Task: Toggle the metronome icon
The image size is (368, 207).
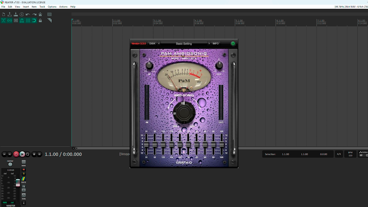Action: pyautogui.click(x=40, y=14)
